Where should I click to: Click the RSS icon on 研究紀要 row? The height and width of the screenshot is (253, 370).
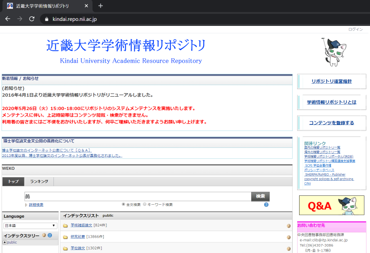(289, 237)
